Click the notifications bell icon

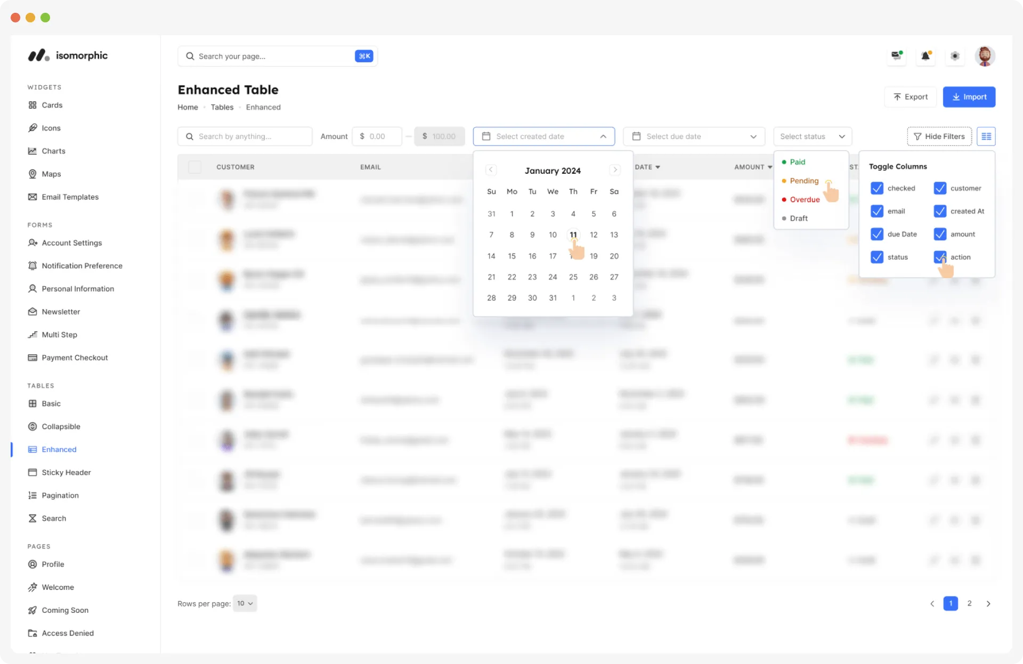pos(925,56)
